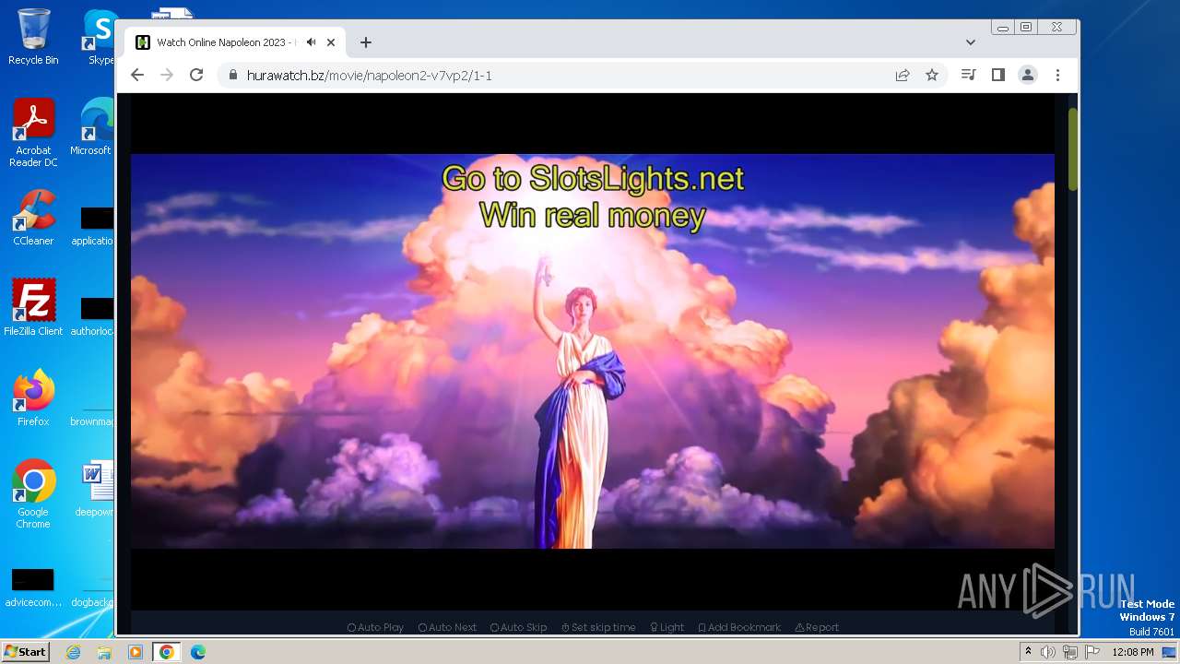
Task: Maximize the Chrome window
Action: (1025, 28)
